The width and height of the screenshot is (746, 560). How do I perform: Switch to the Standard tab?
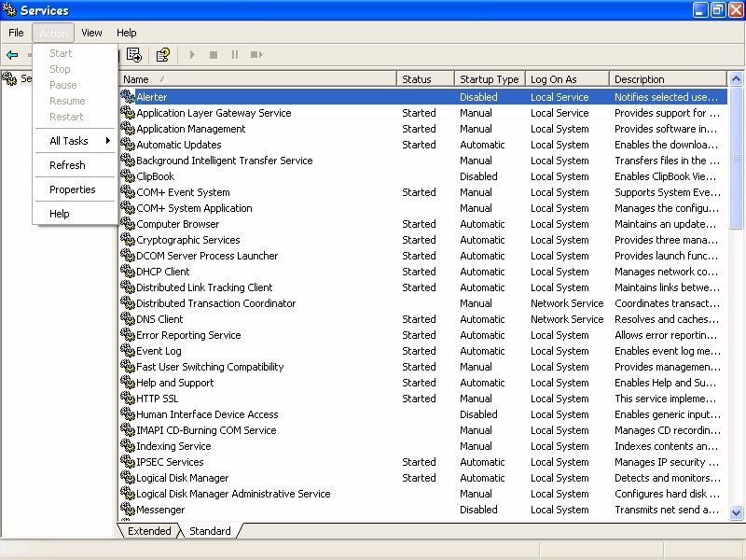(210, 531)
